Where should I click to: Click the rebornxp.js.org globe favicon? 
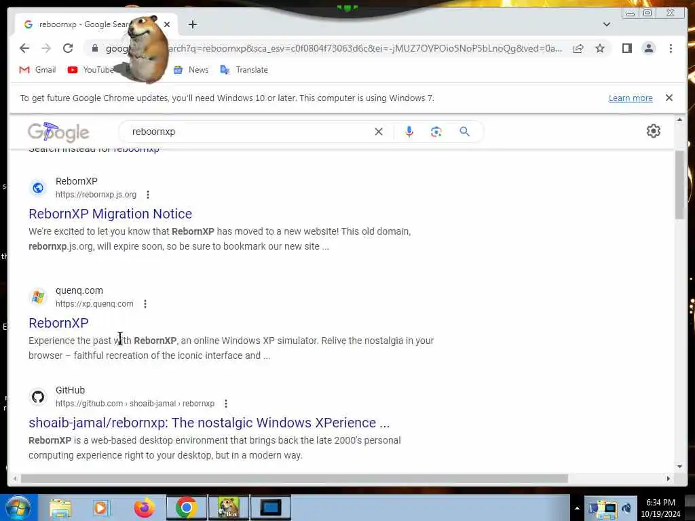point(38,188)
